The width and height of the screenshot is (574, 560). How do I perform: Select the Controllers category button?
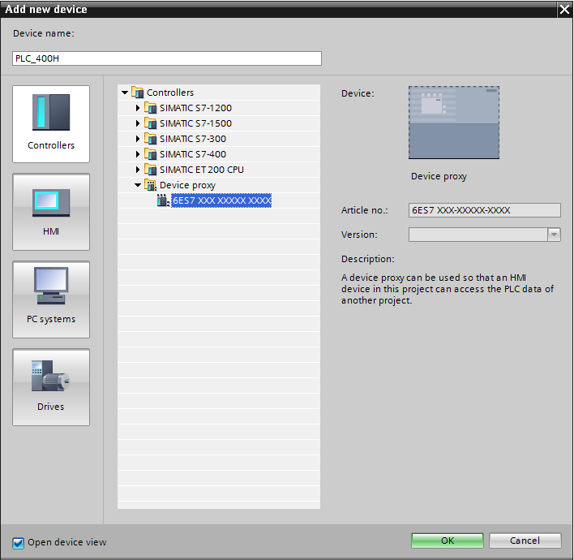tap(51, 124)
